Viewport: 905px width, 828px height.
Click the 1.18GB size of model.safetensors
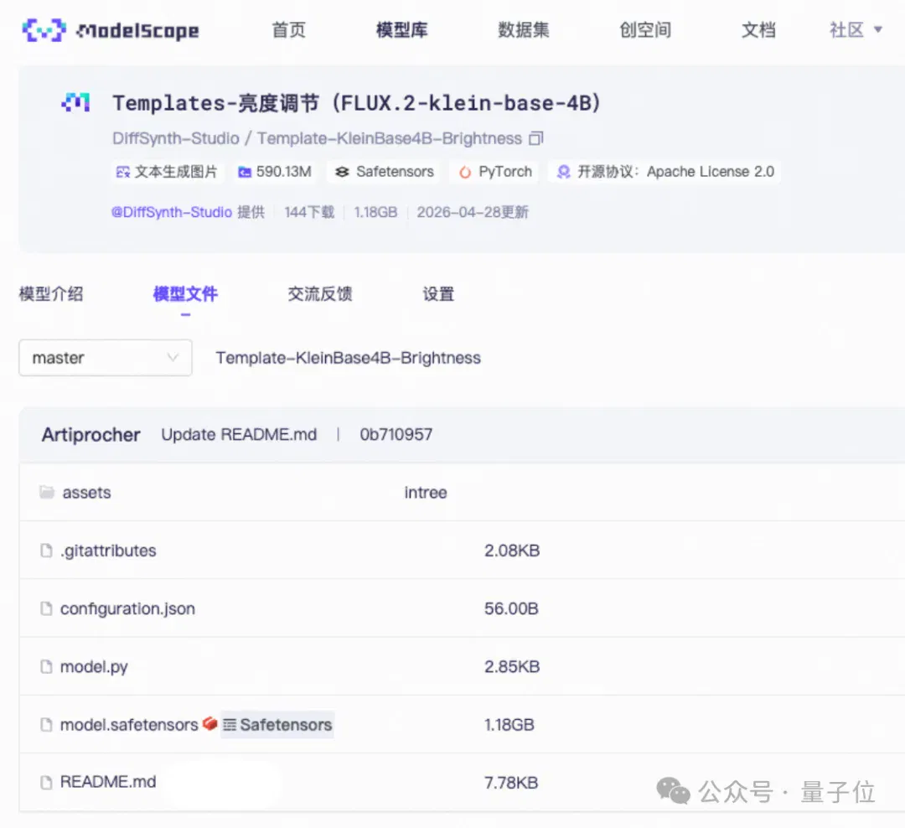(509, 725)
